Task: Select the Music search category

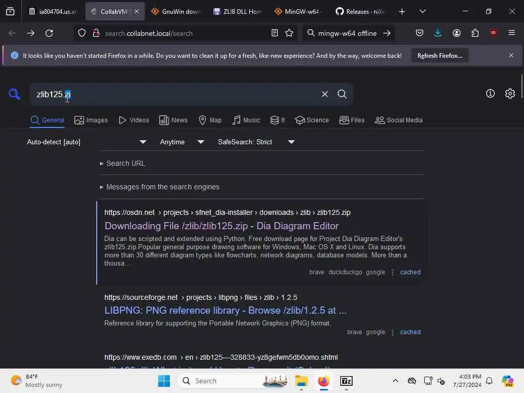Action: pos(246,120)
